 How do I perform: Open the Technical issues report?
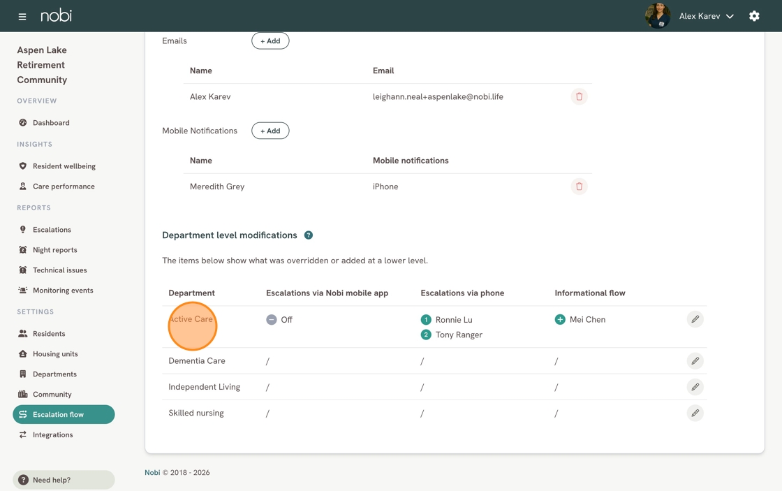coord(60,270)
